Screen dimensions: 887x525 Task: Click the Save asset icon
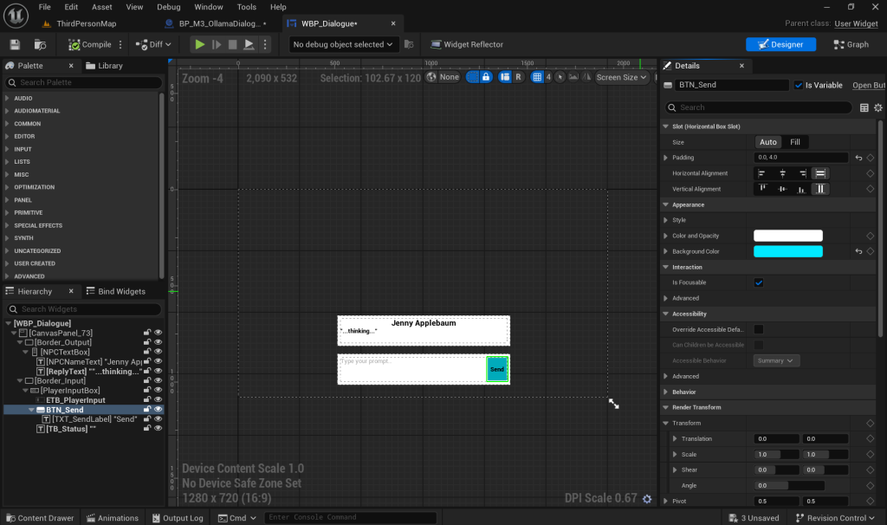click(x=15, y=44)
